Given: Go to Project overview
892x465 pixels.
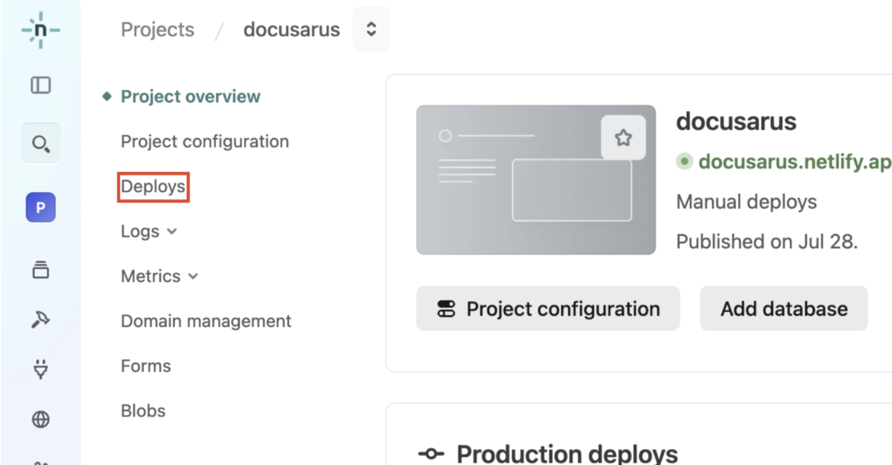Looking at the screenshot, I should click(190, 96).
